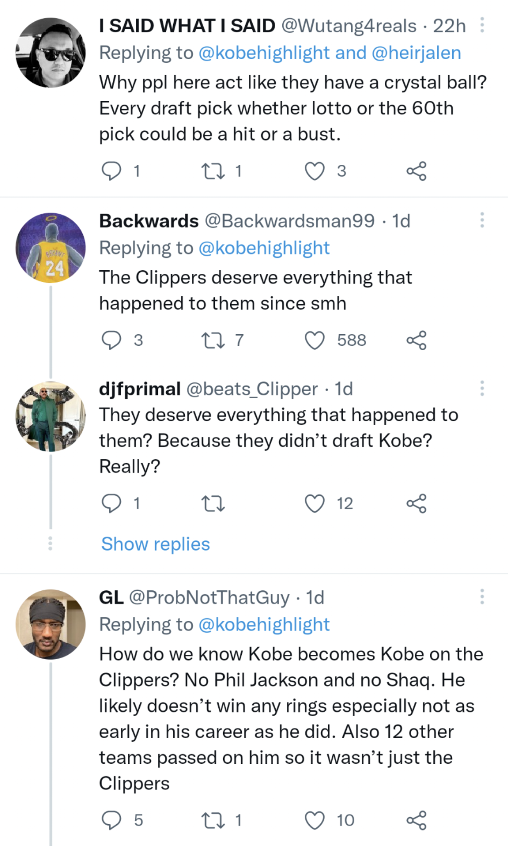Screen dimensions: 508x846
Task: Retweet the djfprimal tweet
Action: click(212, 504)
